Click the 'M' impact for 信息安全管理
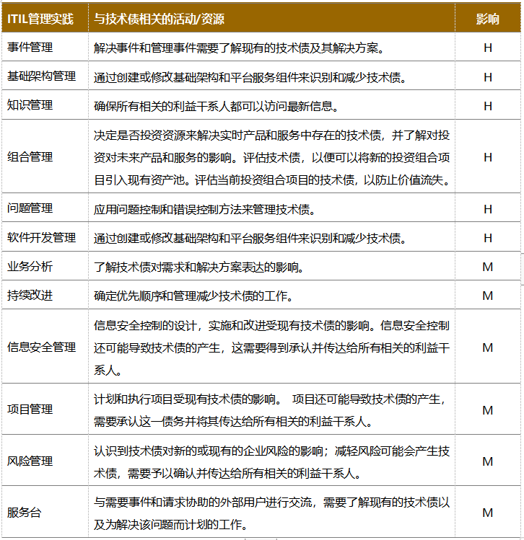This screenshot has width=524, height=540. [x=487, y=348]
